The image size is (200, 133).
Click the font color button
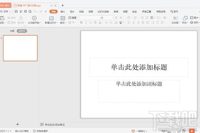[x=100, y=23]
